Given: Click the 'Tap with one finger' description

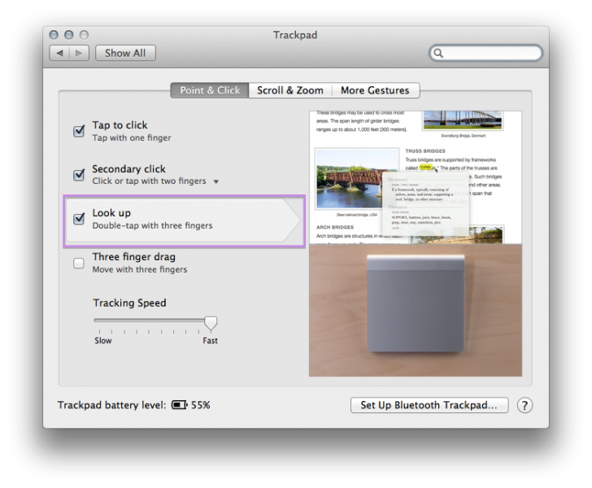Looking at the screenshot, I should click(x=132, y=138).
